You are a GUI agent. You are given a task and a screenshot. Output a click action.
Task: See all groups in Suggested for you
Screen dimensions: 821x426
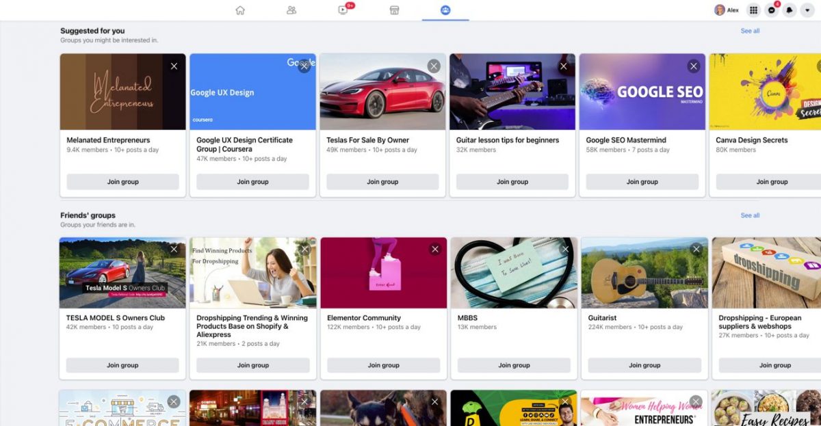[750, 31]
